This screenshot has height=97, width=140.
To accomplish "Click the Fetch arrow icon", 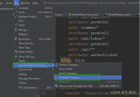I will click(x=16, y=25).
